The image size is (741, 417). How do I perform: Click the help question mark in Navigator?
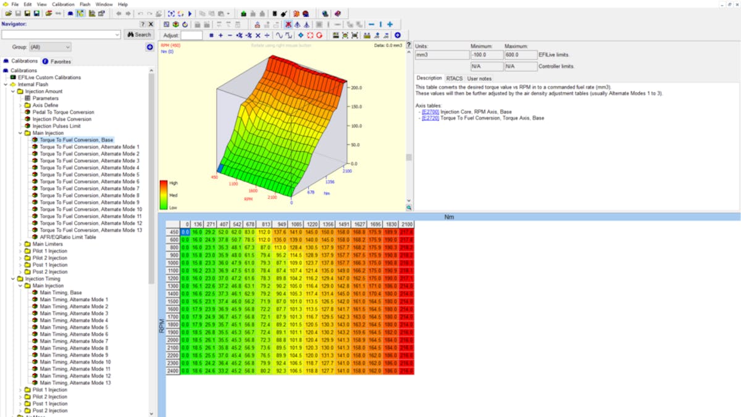(x=143, y=24)
